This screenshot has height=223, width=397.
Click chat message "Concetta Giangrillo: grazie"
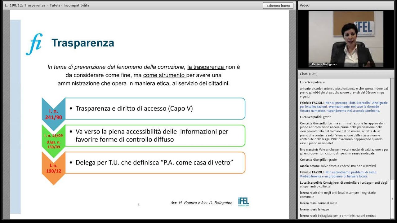318,160
